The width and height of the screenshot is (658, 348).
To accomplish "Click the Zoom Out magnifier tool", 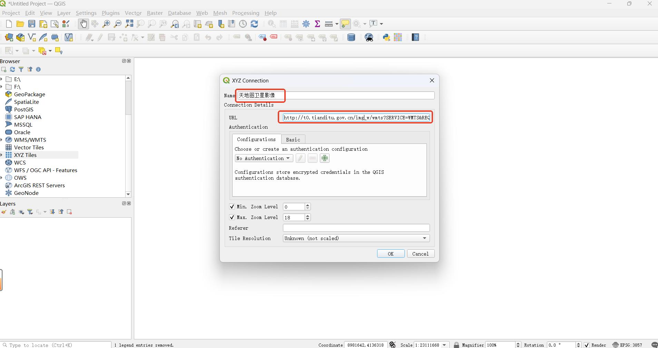I will pyautogui.click(x=118, y=24).
